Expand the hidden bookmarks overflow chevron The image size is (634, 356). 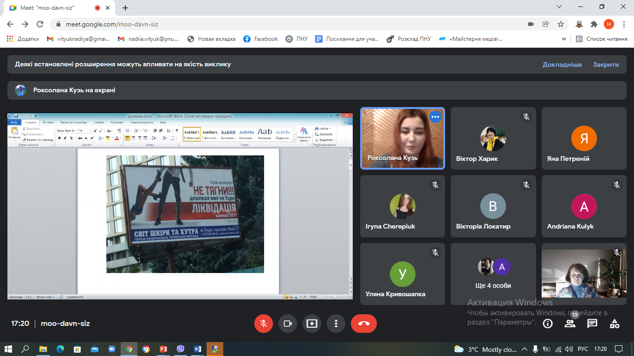[564, 39]
